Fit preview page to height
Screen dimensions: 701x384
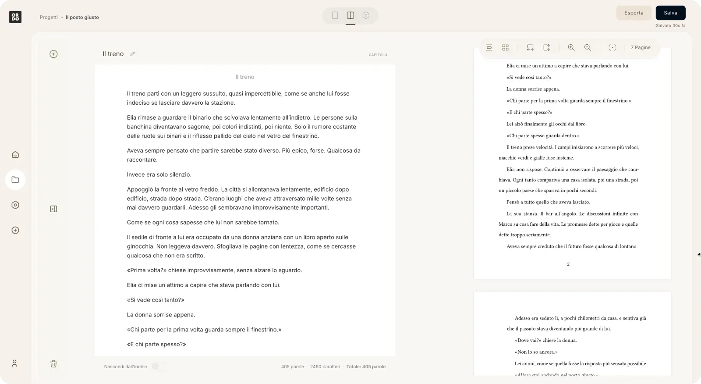546,47
